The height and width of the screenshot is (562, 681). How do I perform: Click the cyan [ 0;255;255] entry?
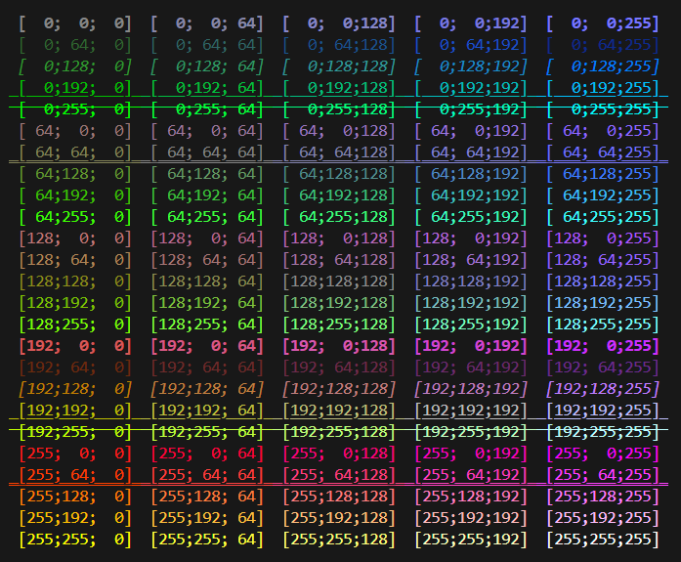pyautogui.click(x=602, y=108)
